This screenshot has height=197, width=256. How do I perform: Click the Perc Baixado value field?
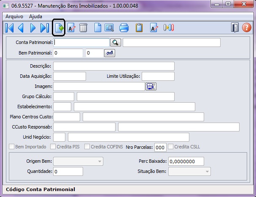click(x=186, y=161)
